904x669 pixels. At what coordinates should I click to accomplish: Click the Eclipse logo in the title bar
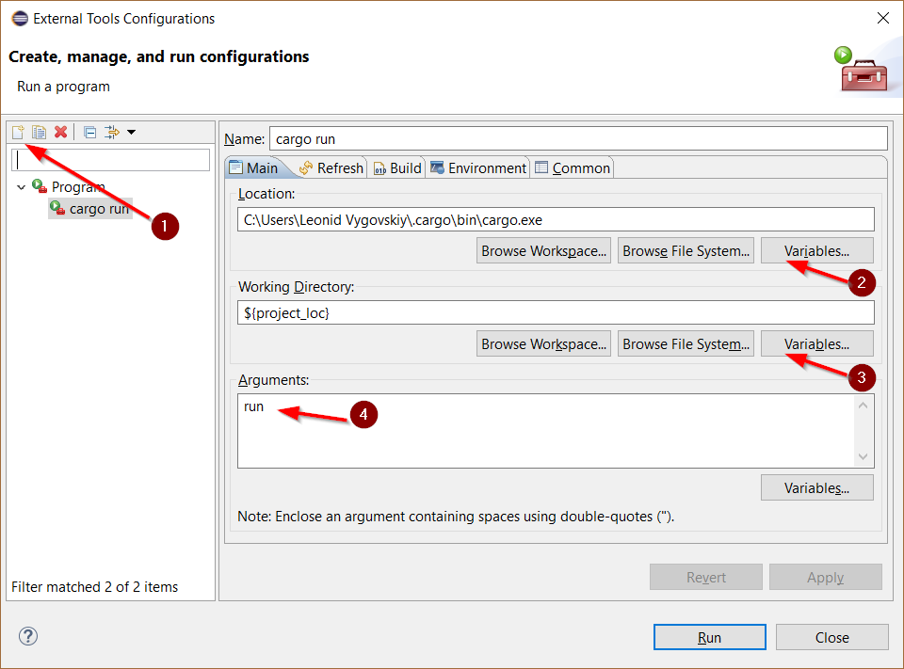click(x=18, y=18)
